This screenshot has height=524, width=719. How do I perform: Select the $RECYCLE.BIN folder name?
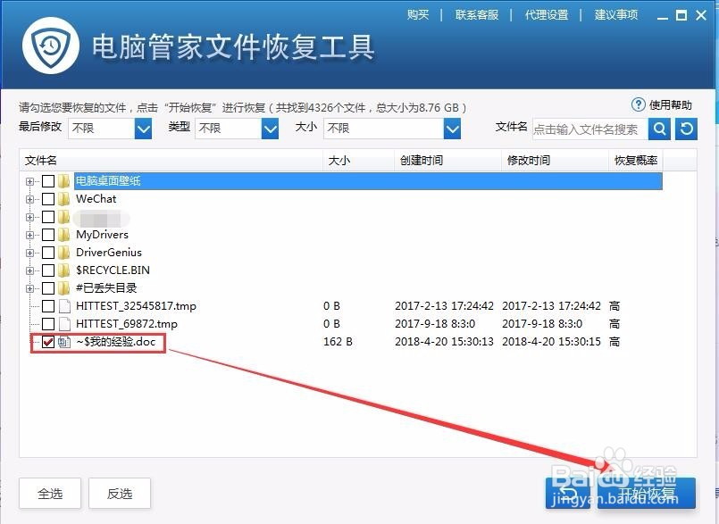tap(113, 270)
